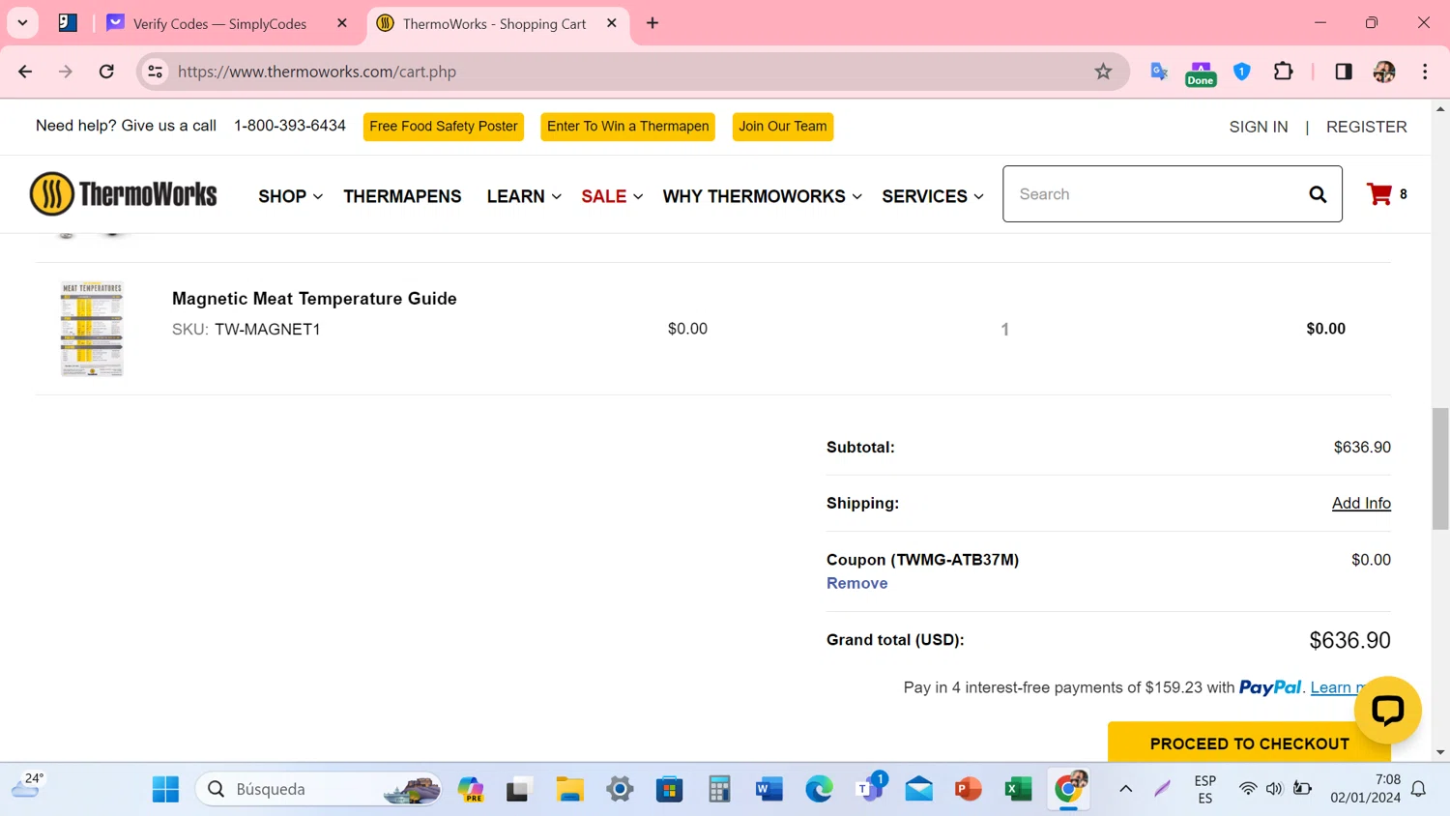1450x816 pixels.
Task: Click SIGN IN link
Action: click(x=1259, y=127)
